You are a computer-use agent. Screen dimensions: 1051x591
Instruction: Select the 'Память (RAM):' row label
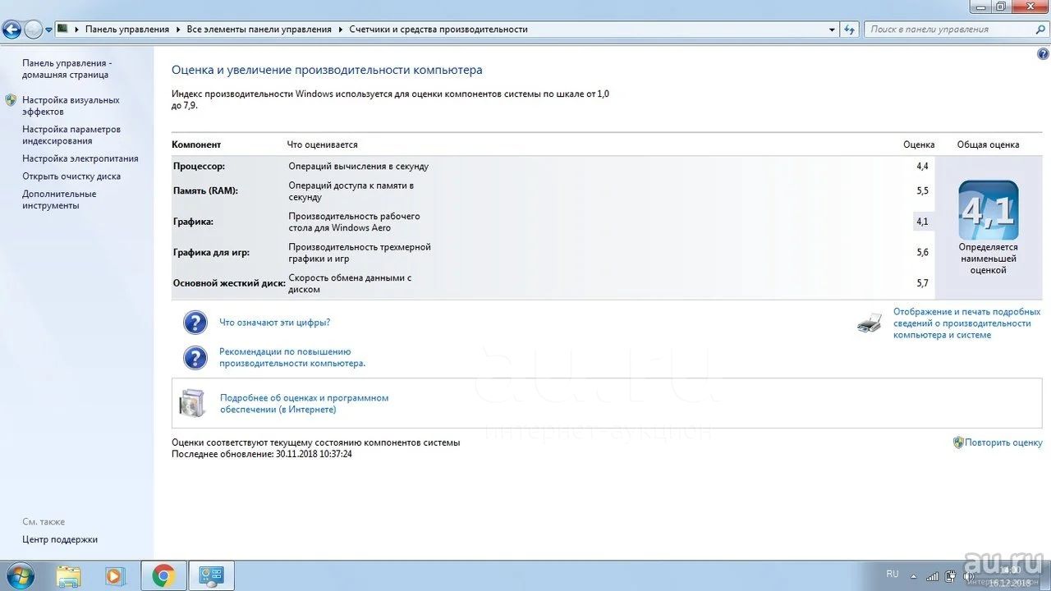(x=205, y=190)
